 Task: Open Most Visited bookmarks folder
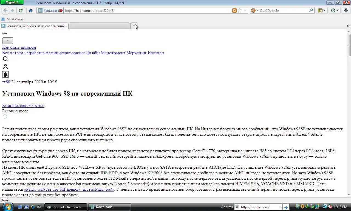pos(13,19)
